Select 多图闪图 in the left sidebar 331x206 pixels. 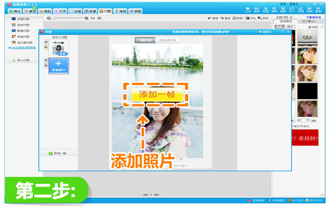21,19
